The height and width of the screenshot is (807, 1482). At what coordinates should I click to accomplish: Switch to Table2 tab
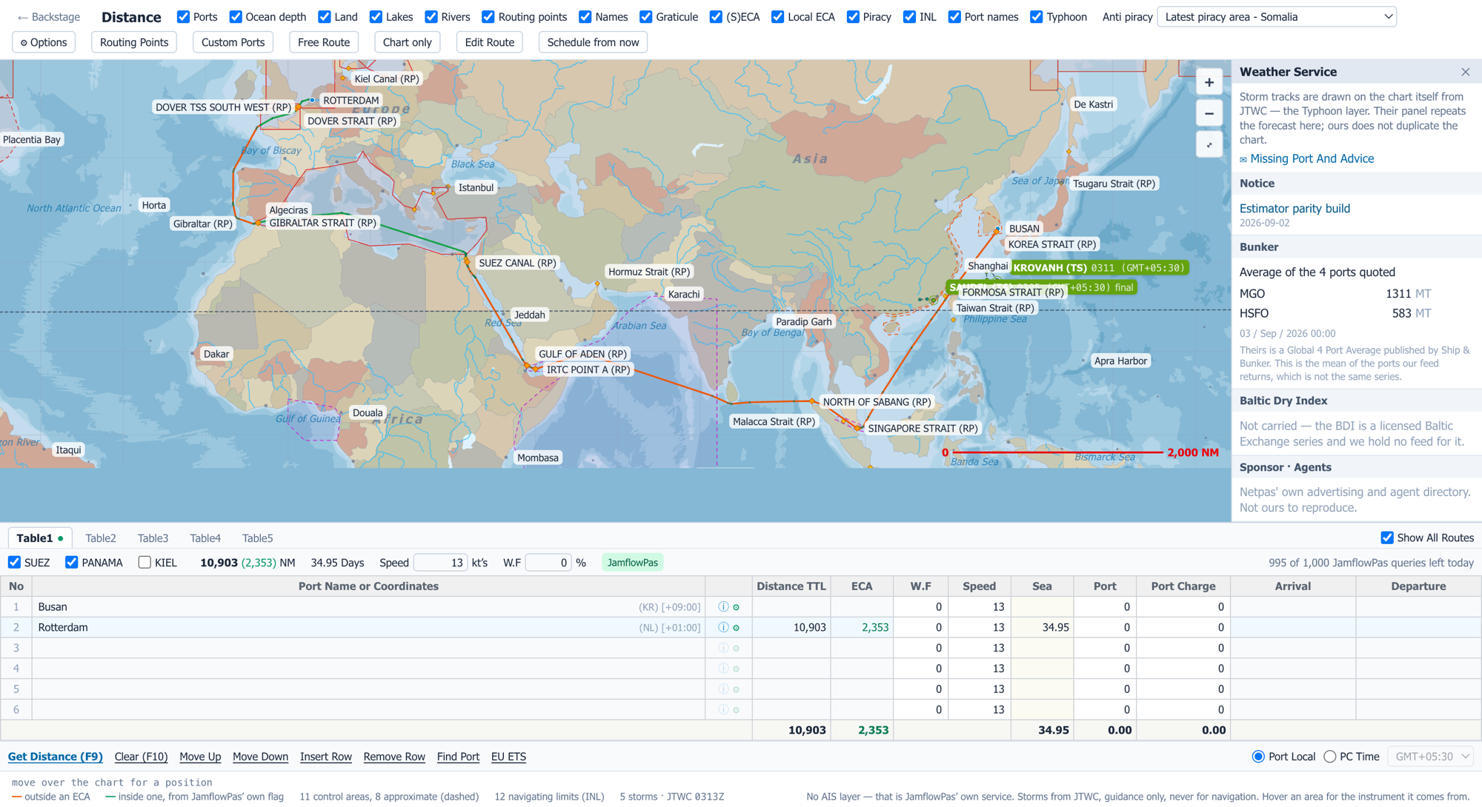(101, 538)
